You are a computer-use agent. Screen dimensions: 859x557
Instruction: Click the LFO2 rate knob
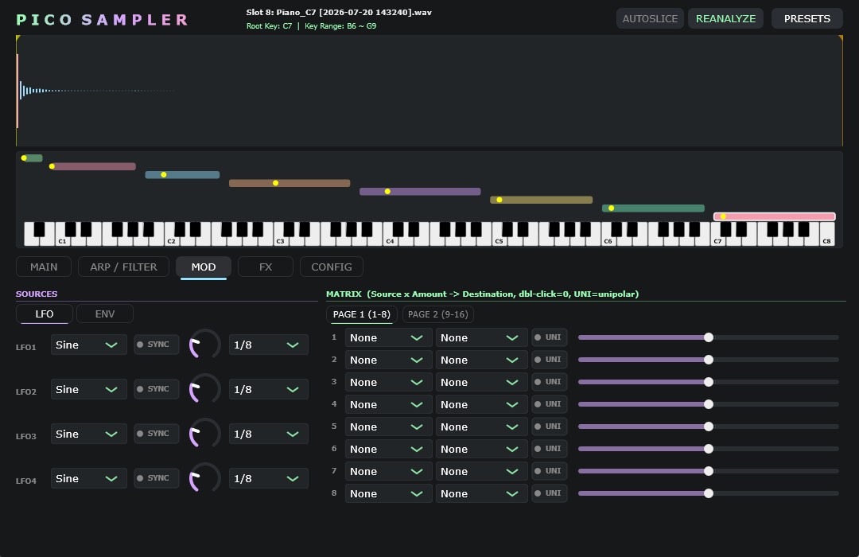pos(204,389)
